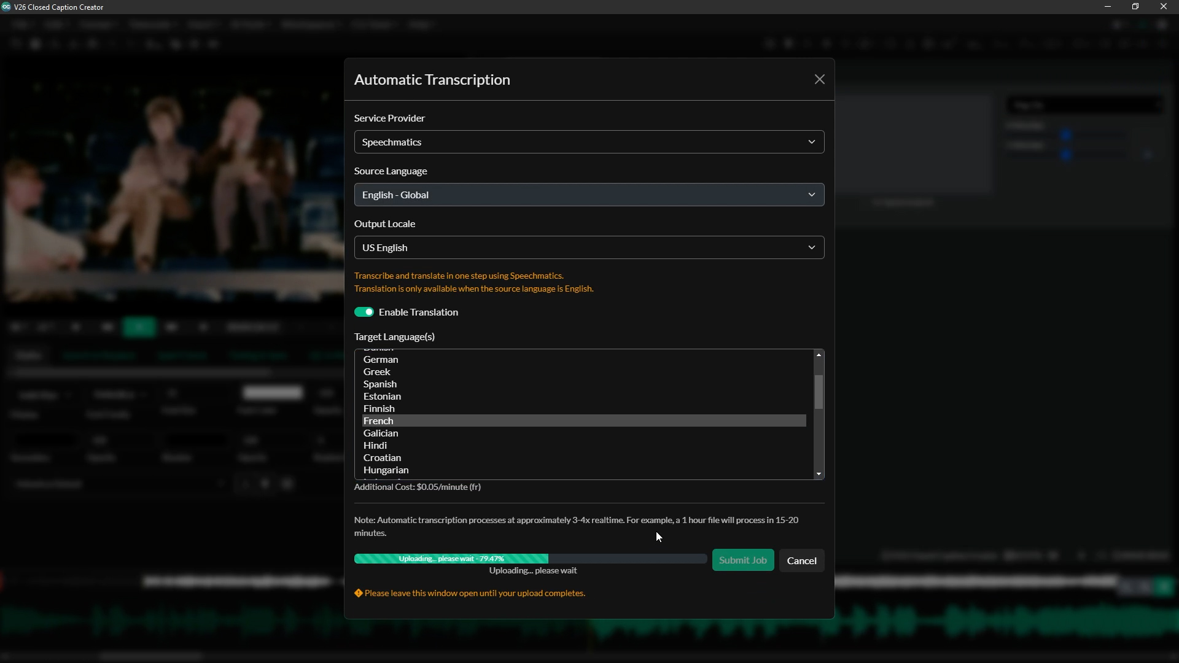1179x663 pixels.
Task: Open the Output Locale dropdown US English
Action: click(x=589, y=247)
